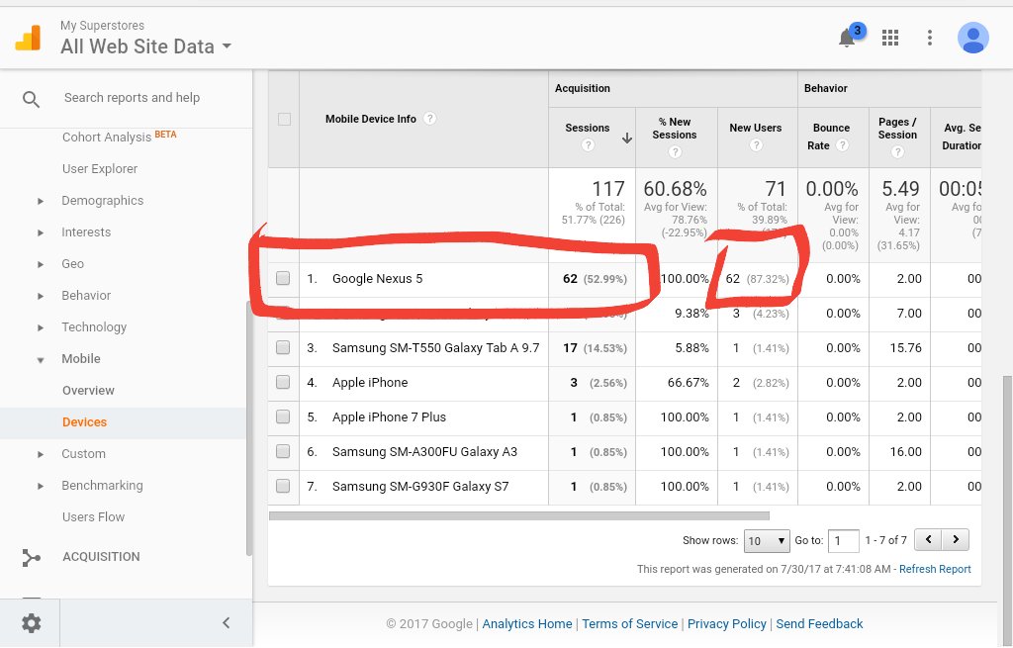Check the Samsung SM-A300FU Galaxy A3 row

click(283, 451)
